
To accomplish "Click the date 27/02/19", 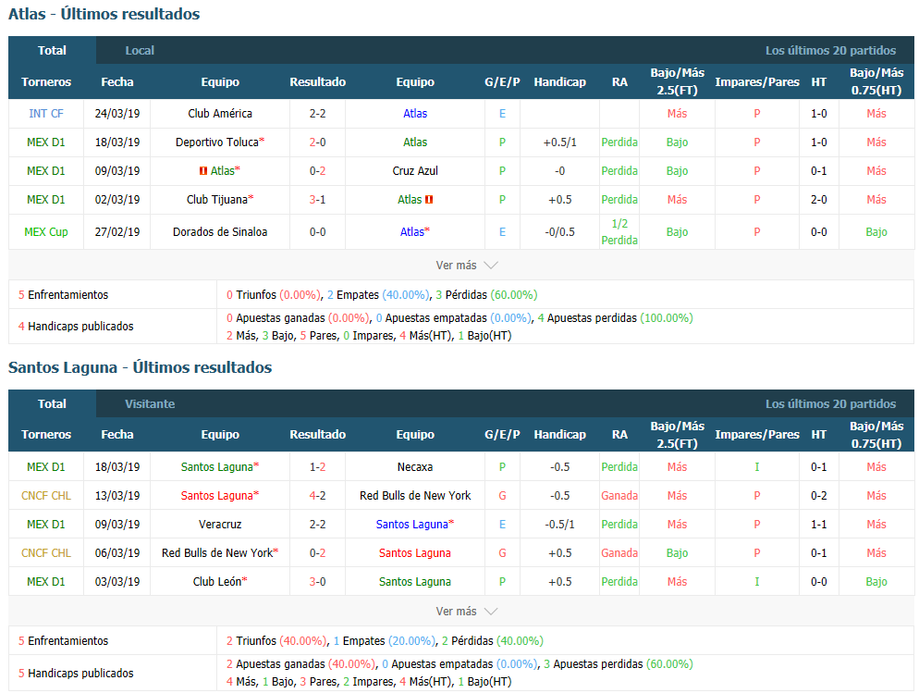I will coord(117,232).
